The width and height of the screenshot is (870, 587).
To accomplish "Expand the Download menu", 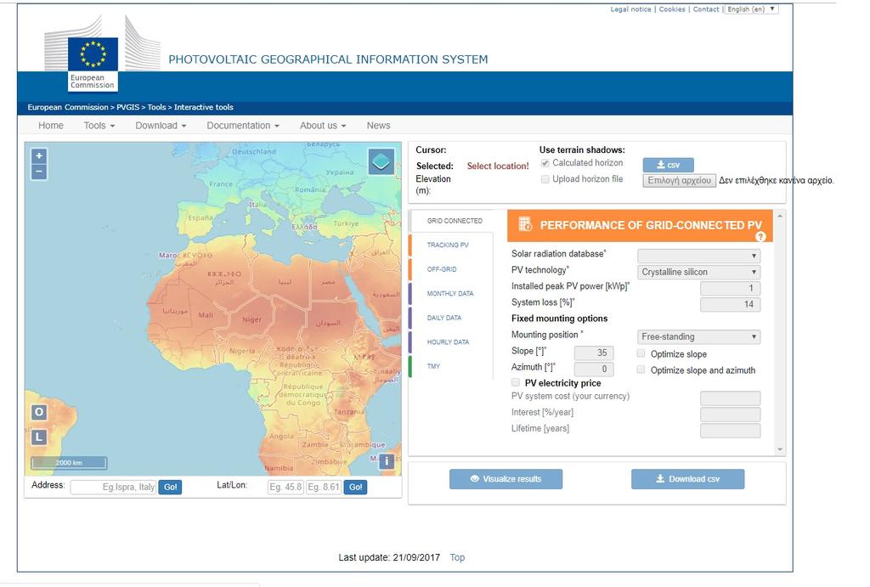I will pyautogui.click(x=161, y=126).
